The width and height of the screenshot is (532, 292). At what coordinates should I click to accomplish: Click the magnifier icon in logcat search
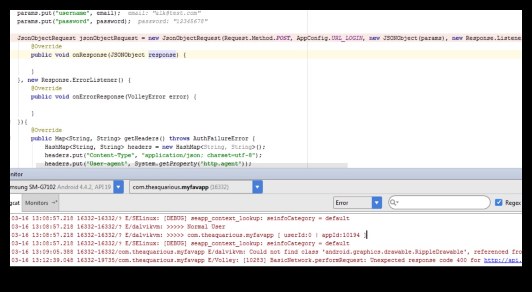pos(393,202)
